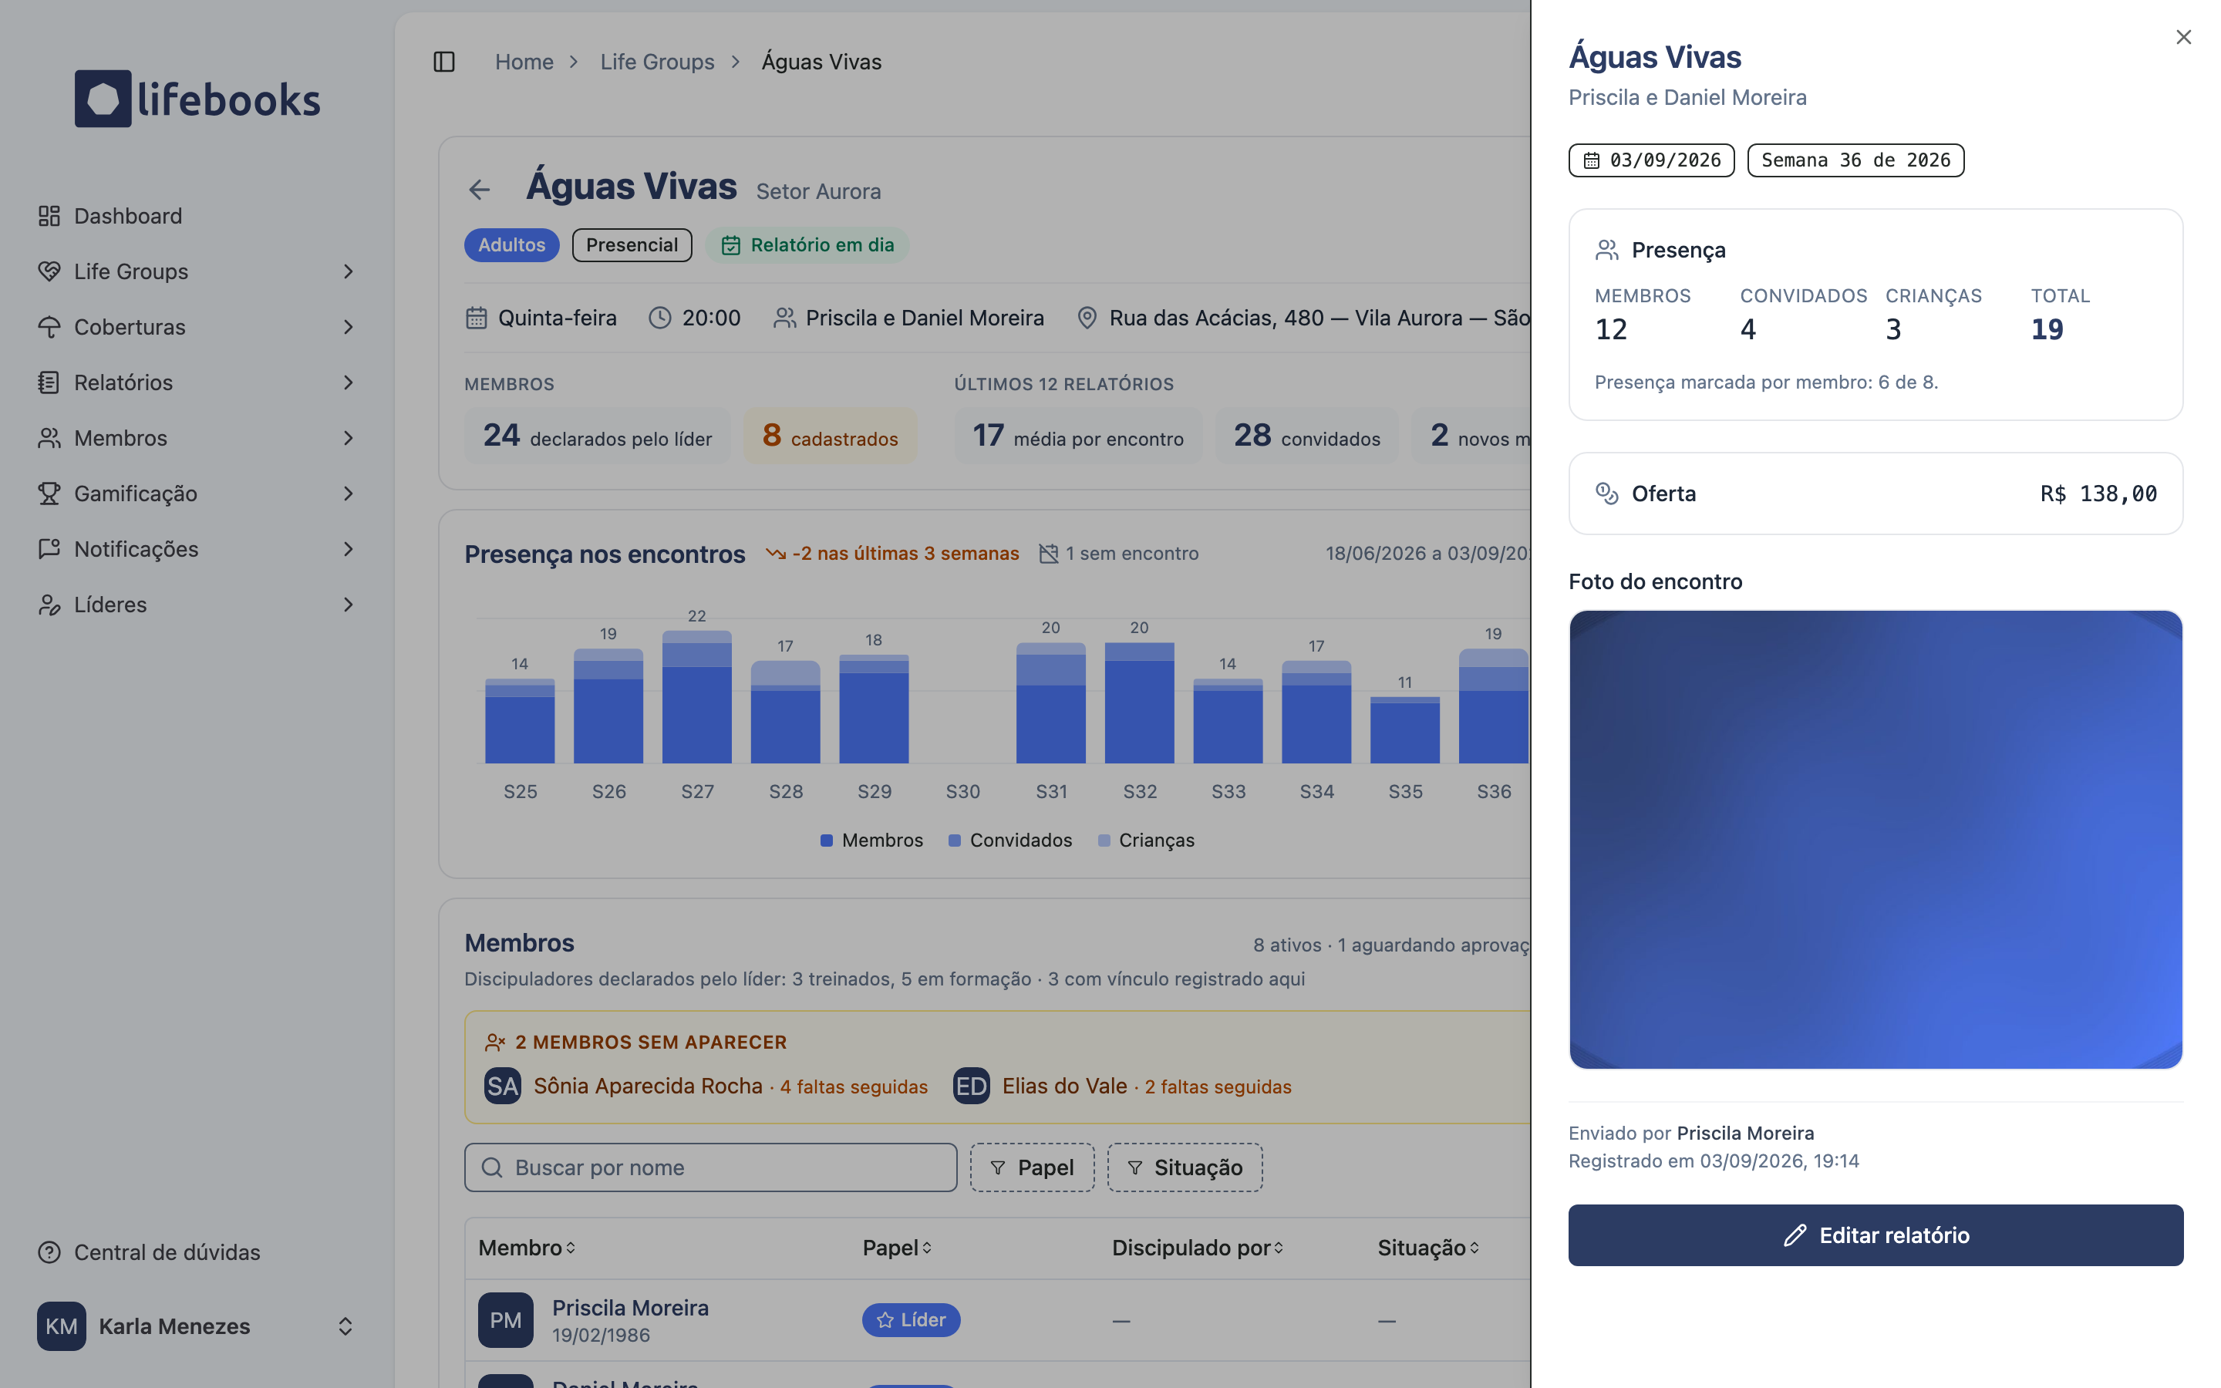Toggle the sidebar collapse icon
The height and width of the screenshot is (1388, 2221).
pyautogui.click(x=444, y=62)
